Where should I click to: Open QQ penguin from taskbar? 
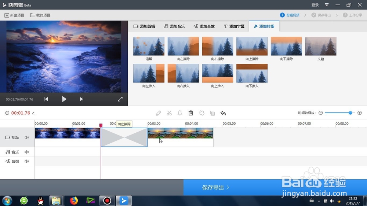coord(40,201)
